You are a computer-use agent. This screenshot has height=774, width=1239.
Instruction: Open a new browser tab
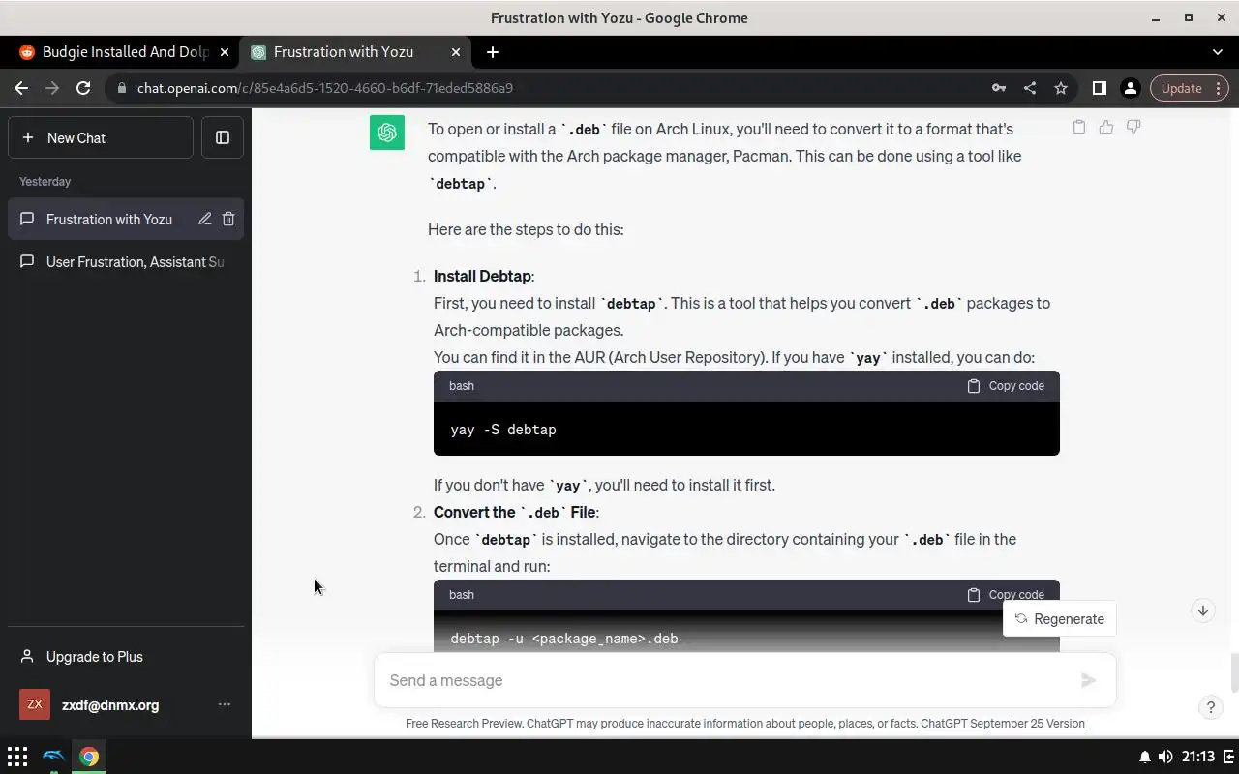coord(493,52)
